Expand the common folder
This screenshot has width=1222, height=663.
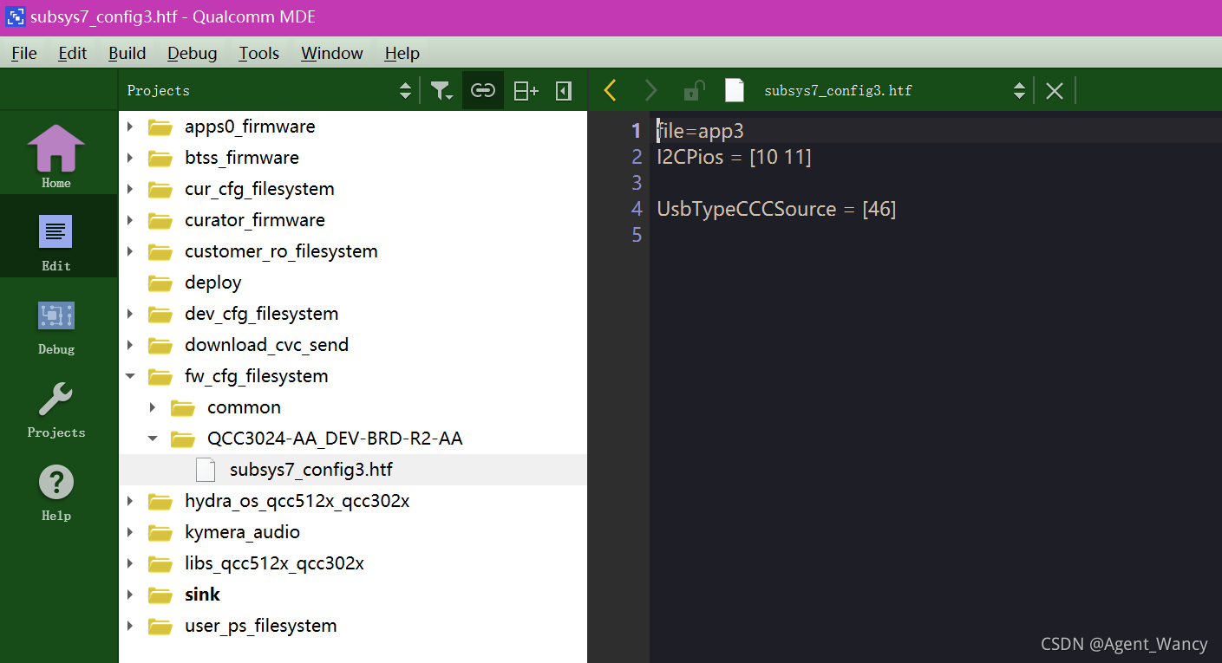coord(153,407)
